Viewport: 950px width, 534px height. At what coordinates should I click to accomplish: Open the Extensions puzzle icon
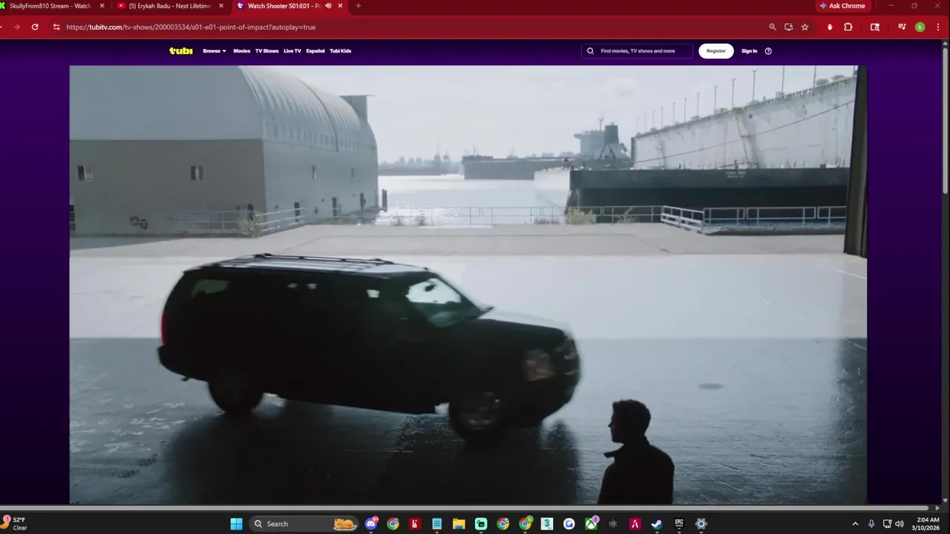click(848, 27)
